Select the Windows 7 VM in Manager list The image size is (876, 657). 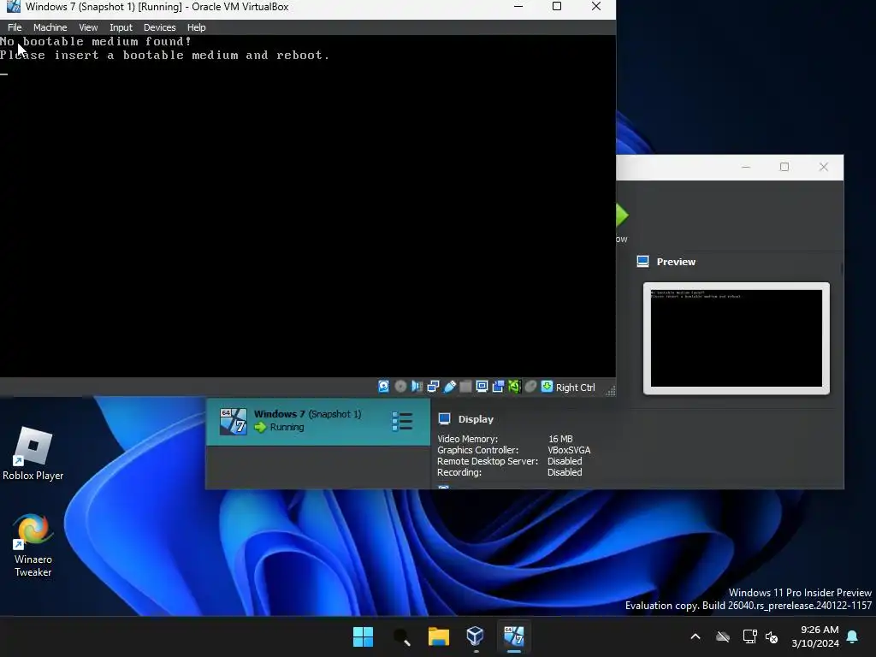[318, 421]
